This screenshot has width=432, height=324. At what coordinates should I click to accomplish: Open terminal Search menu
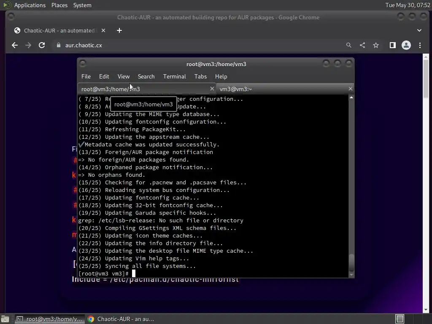146,76
